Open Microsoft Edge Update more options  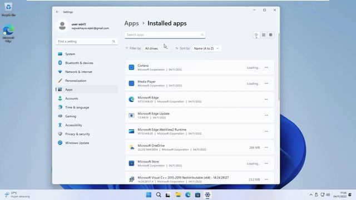[266, 116]
